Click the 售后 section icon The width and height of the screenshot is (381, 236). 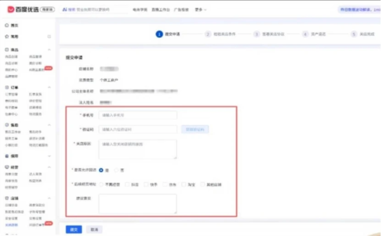point(7,125)
